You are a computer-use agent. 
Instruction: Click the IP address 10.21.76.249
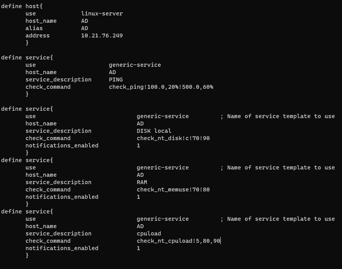click(x=102, y=36)
